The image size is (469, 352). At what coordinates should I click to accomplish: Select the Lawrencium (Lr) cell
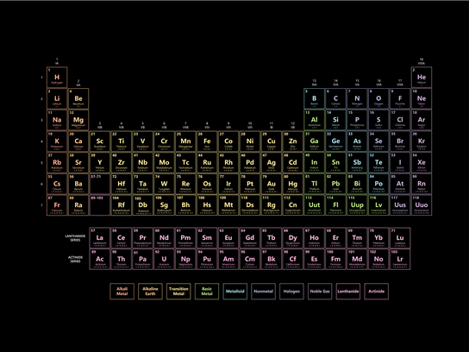pyautogui.click(x=400, y=259)
